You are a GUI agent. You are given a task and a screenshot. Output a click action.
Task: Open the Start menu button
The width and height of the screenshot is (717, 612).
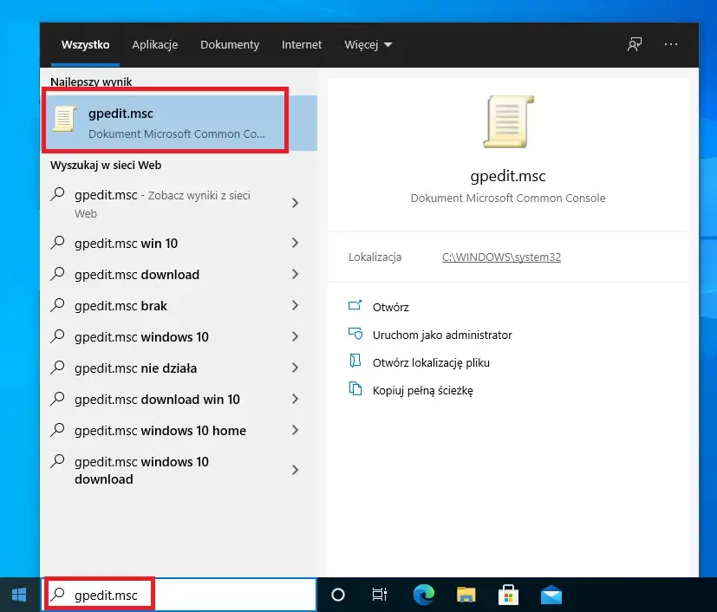(x=17, y=595)
